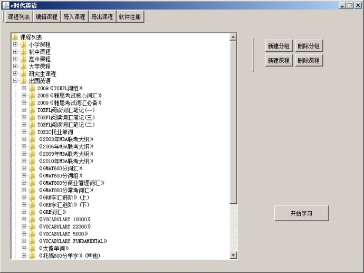Click the tree scrollbar thumb
This screenshot has width=364, height=273.
pyautogui.click(x=233, y=122)
